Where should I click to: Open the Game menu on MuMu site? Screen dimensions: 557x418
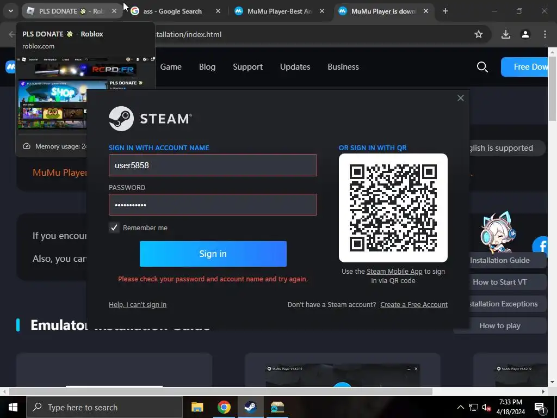(171, 67)
